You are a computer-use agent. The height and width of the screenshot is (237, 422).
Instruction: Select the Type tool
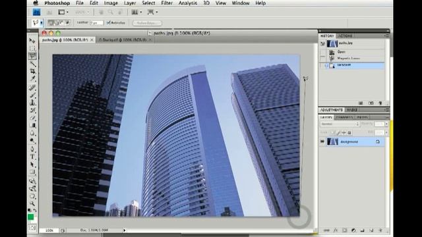[x=32, y=157]
